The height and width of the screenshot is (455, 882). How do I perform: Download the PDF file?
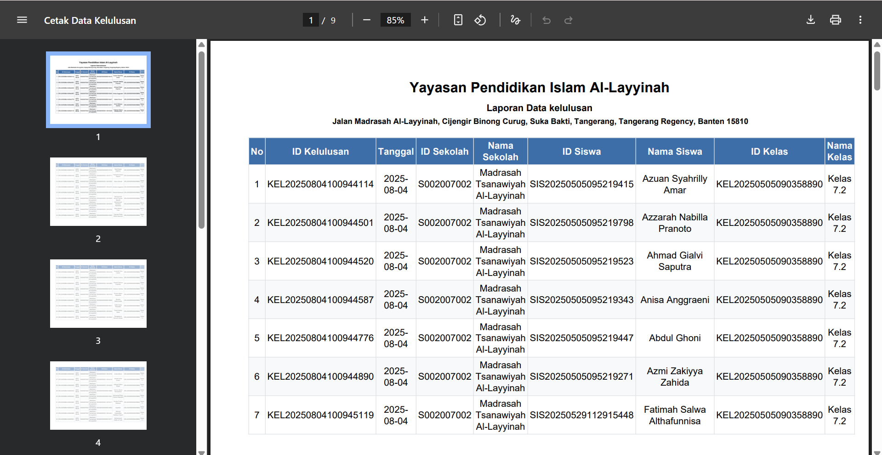[x=811, y=20]
